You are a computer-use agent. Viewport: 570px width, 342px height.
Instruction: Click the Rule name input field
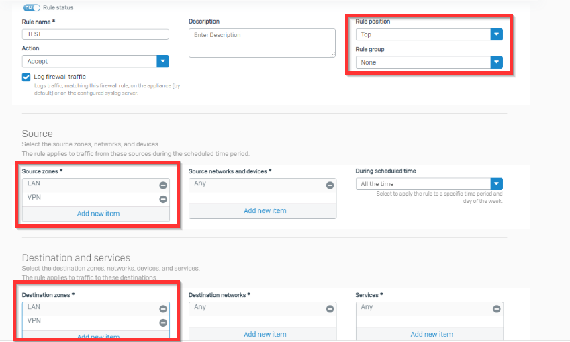(95, 34)
